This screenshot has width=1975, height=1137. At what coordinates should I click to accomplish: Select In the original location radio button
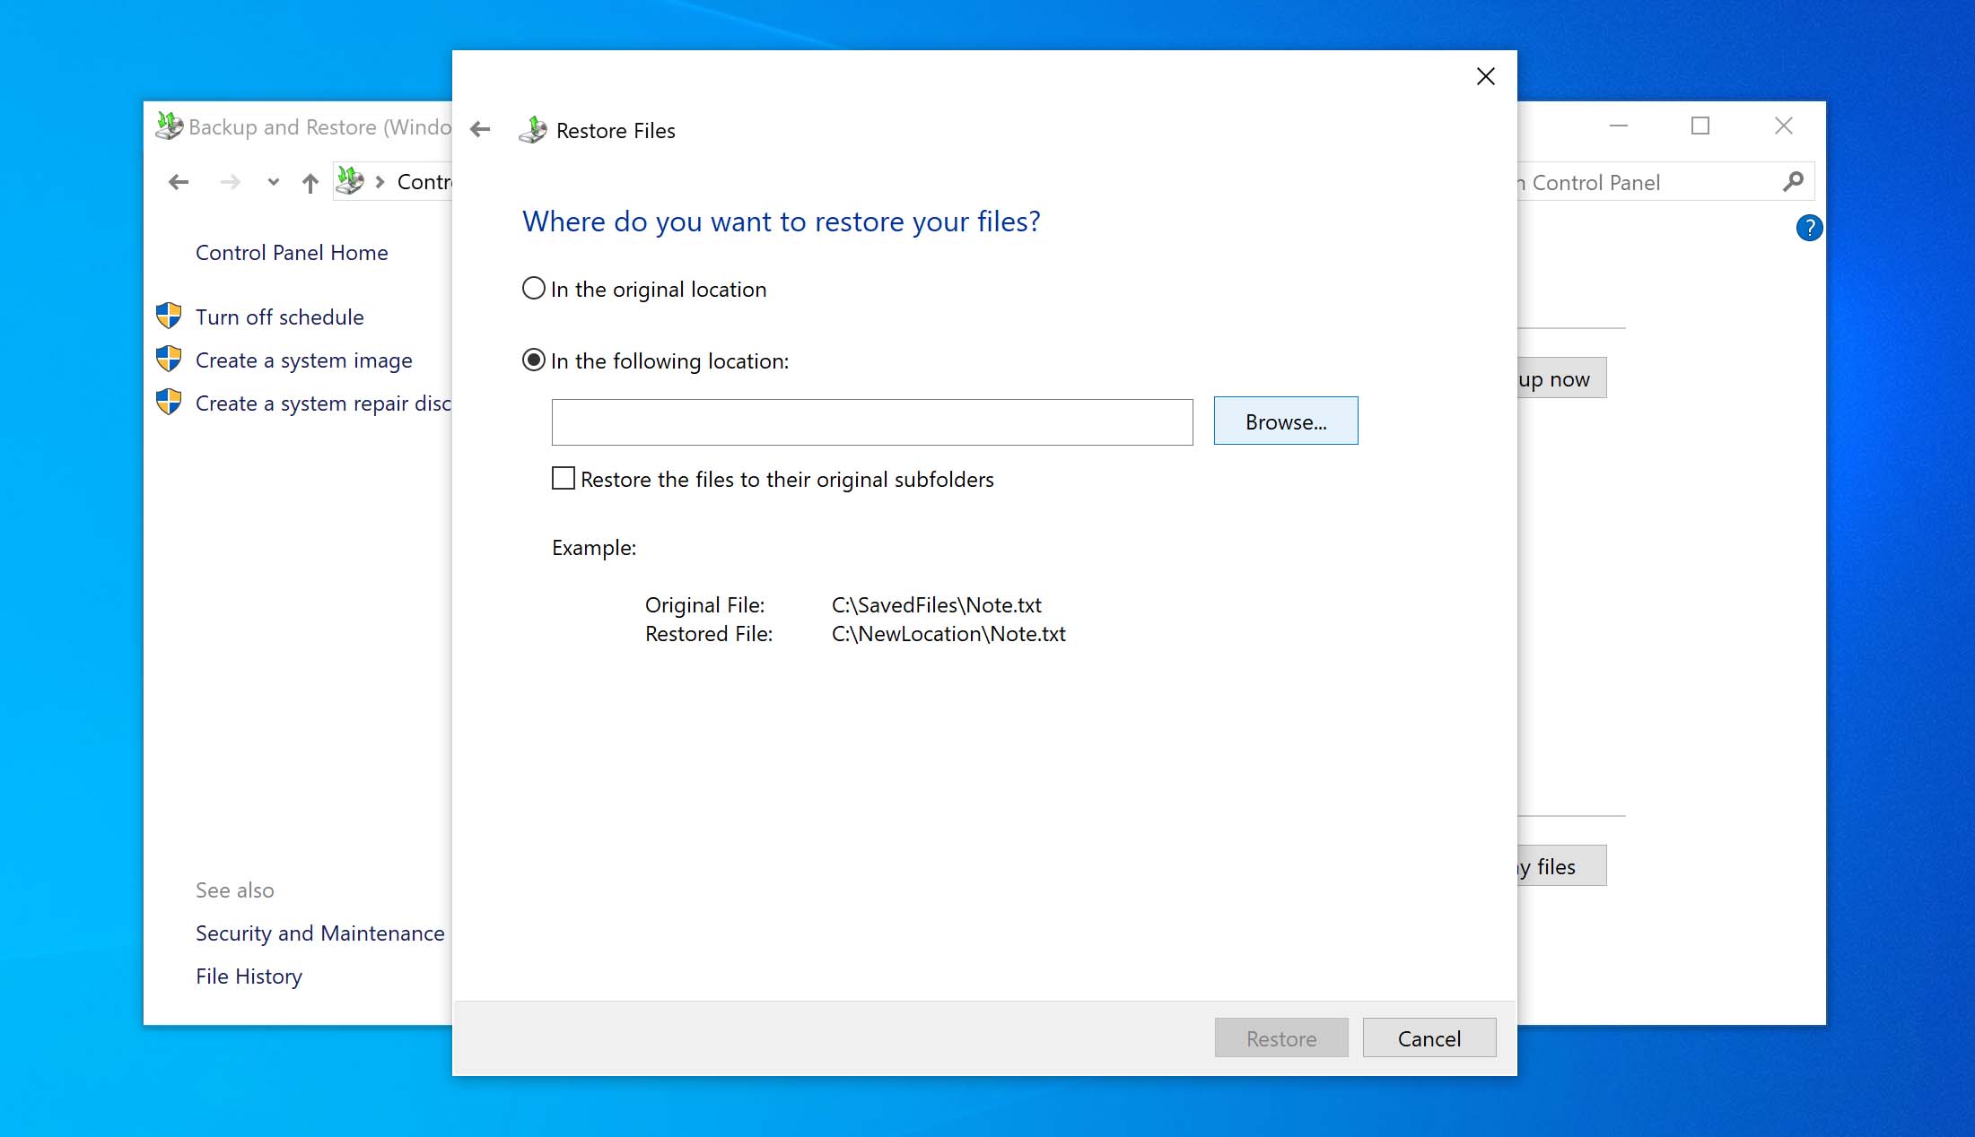pos(535,289)
